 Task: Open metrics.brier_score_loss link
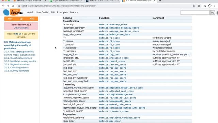coord(114,35)
